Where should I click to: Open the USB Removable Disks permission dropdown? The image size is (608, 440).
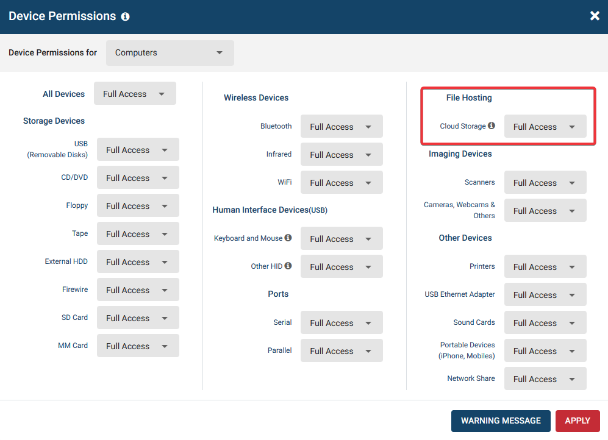pos(138,149)
